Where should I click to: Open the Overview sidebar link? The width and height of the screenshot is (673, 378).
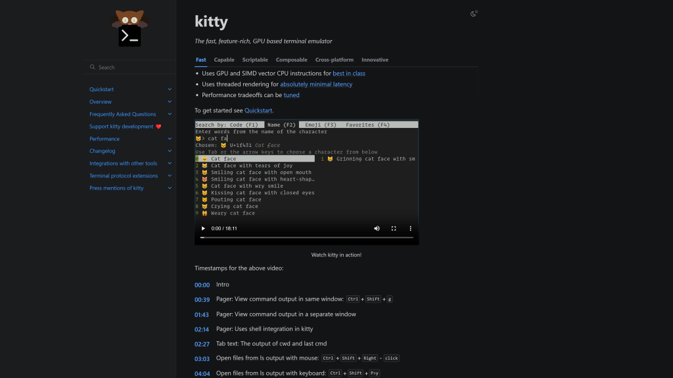(101, 102)
